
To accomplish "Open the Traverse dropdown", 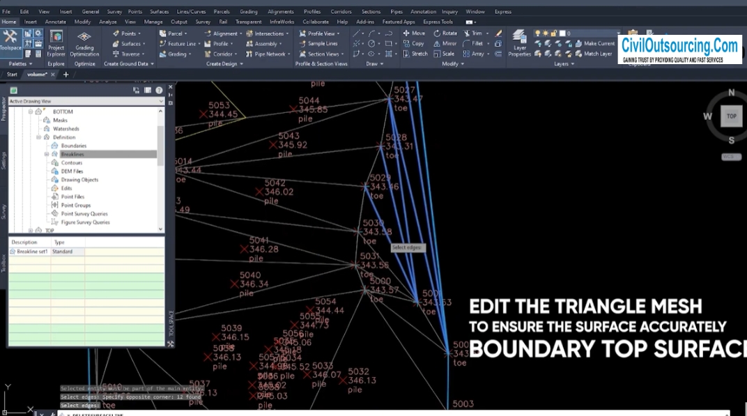I will 128,54.
